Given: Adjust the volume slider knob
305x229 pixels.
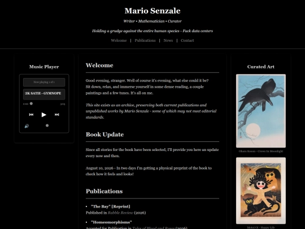Looking at the screenshot, I should pyautogui.click(x=47, y=126).
